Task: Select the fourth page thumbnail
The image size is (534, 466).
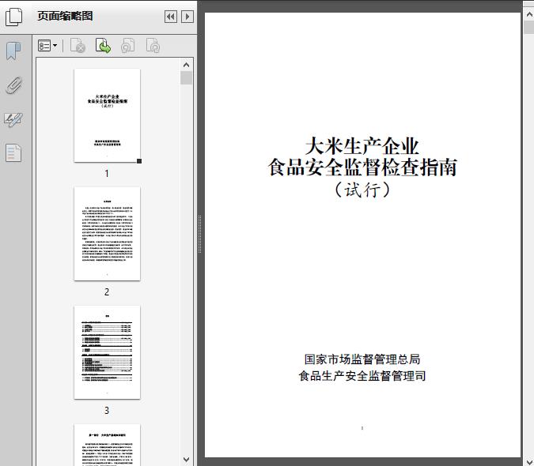Action: [x=107, y=445]
